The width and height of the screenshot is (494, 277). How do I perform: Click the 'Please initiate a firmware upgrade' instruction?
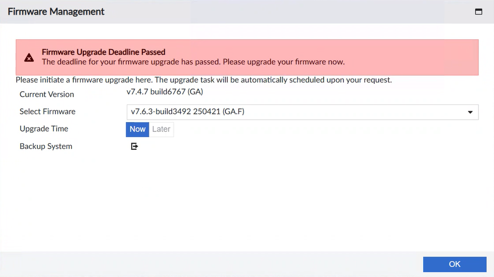coord(204,80)
